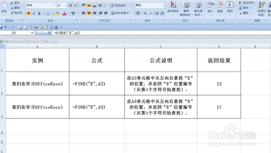The height and width of the screenshot is (153, 271).
Task: Apply comma style button
Action: (150, 13)
